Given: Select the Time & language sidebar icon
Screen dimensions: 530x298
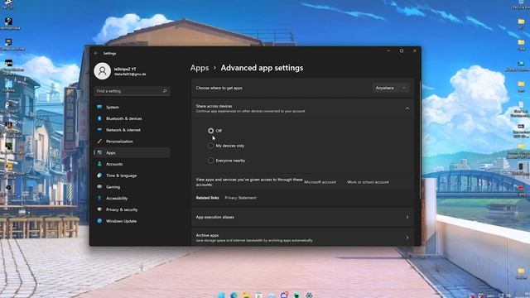Looking at the screenshot, I should click(x=99, y=175).
